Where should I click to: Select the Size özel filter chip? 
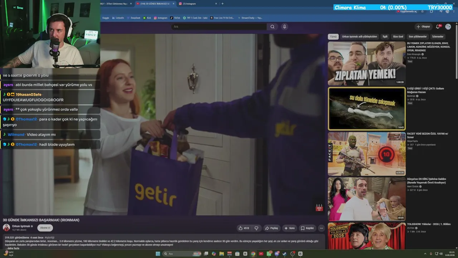[x=398, y=37]
